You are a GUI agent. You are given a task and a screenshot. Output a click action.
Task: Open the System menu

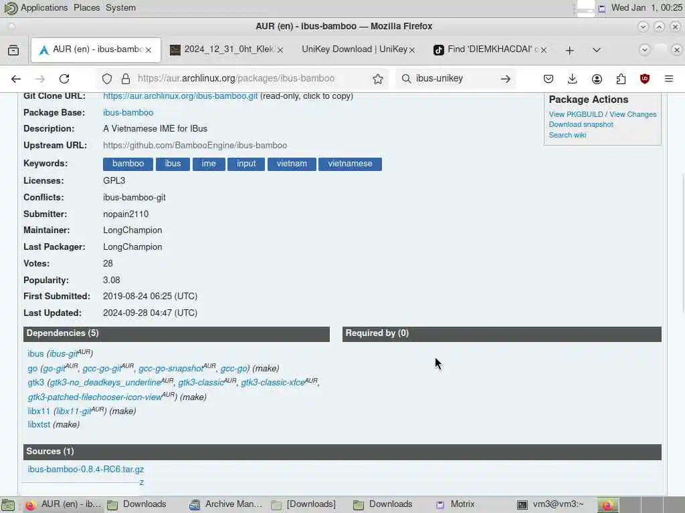tap(120, 8)
